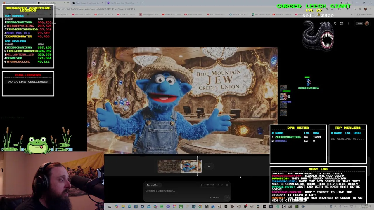The width and height of the screenshot is (374, 210).
Task: Open Spotify from the taskbar
Action: (162, 207)
